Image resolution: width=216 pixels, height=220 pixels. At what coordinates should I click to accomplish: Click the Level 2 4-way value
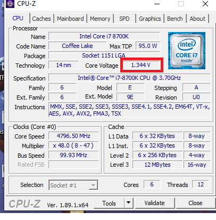coord(197,155)
